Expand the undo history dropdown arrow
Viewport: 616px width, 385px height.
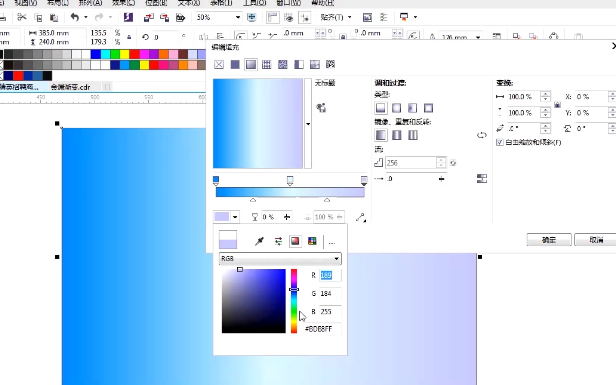coord(86,17)
